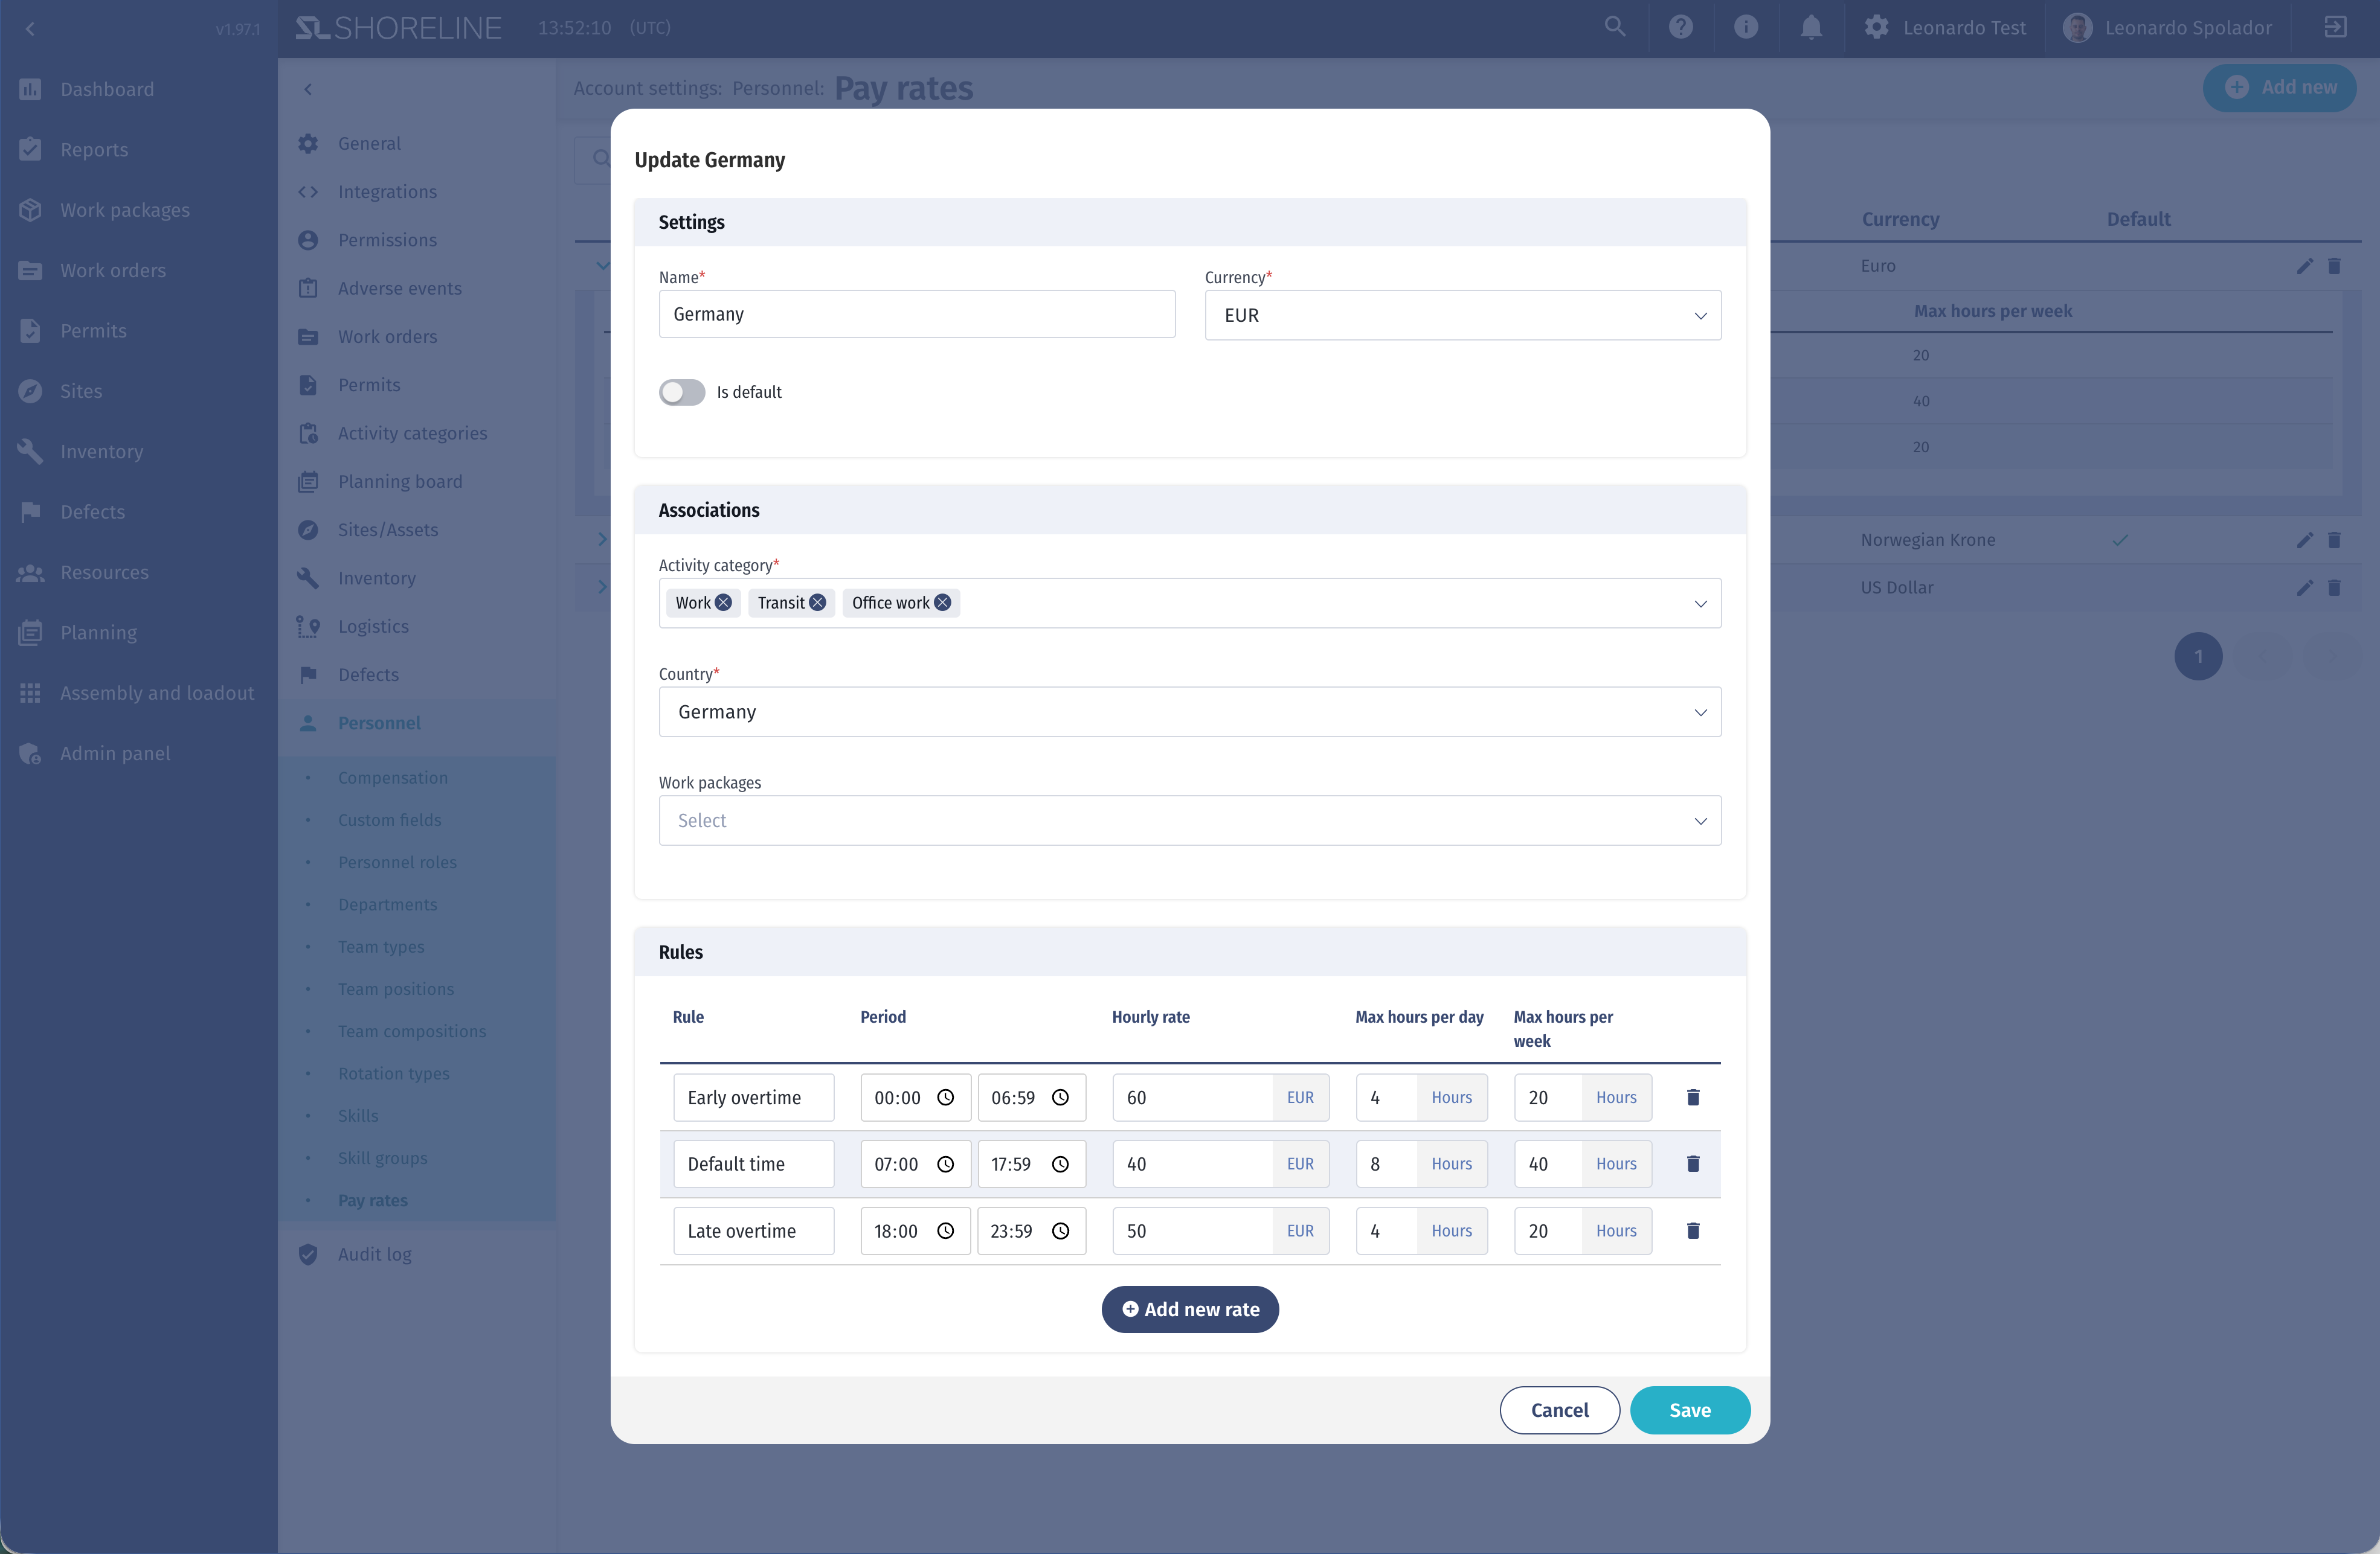Save the Germany pay rate changes

[x=1689, y=1410]
